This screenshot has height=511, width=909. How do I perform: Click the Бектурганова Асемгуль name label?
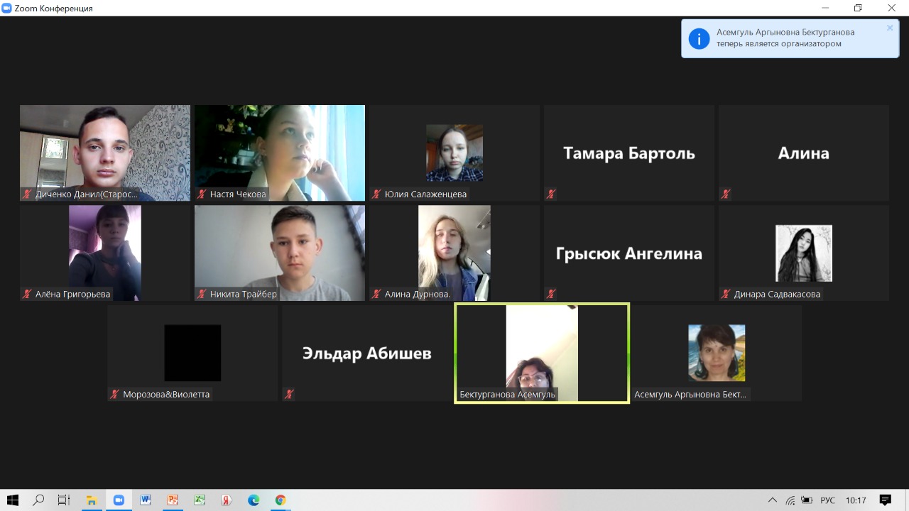pyautogui.click(x=507, y=394)
